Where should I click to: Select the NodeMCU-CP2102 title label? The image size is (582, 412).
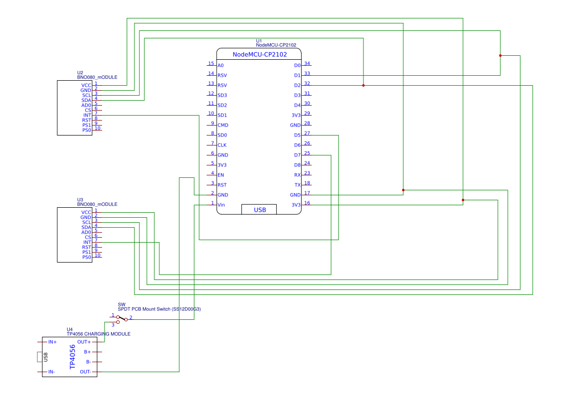tap(259, 54)
